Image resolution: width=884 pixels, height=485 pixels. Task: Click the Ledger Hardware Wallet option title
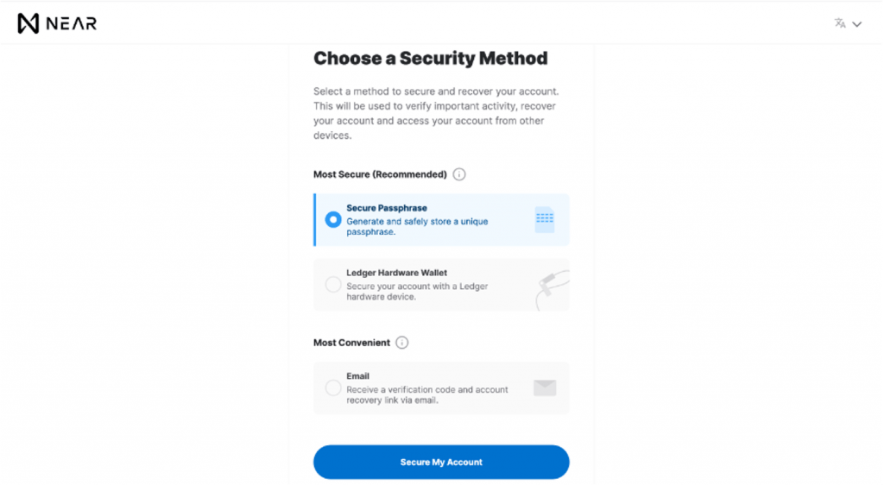pyautogui.click(x=396, y=273)
